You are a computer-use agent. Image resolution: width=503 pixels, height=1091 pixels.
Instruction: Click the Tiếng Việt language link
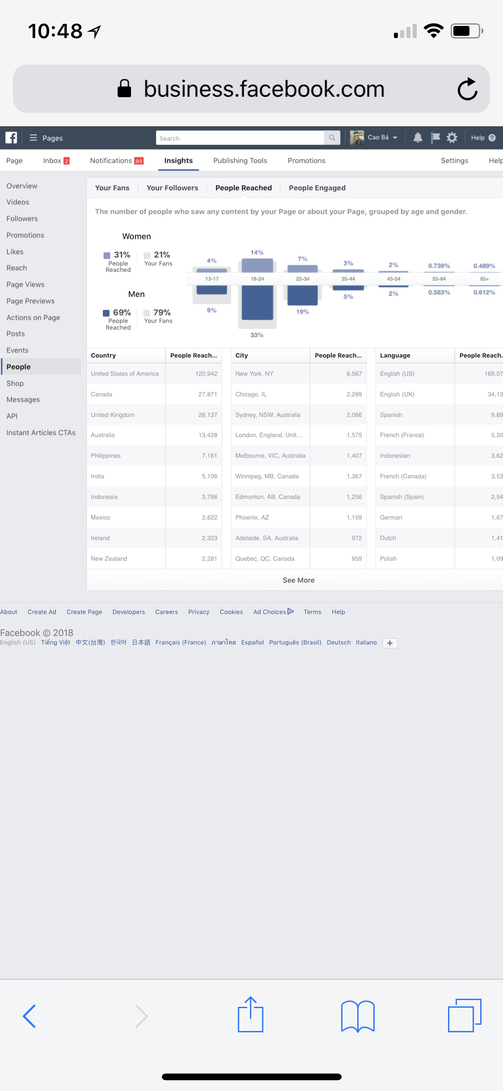(55, 642)
